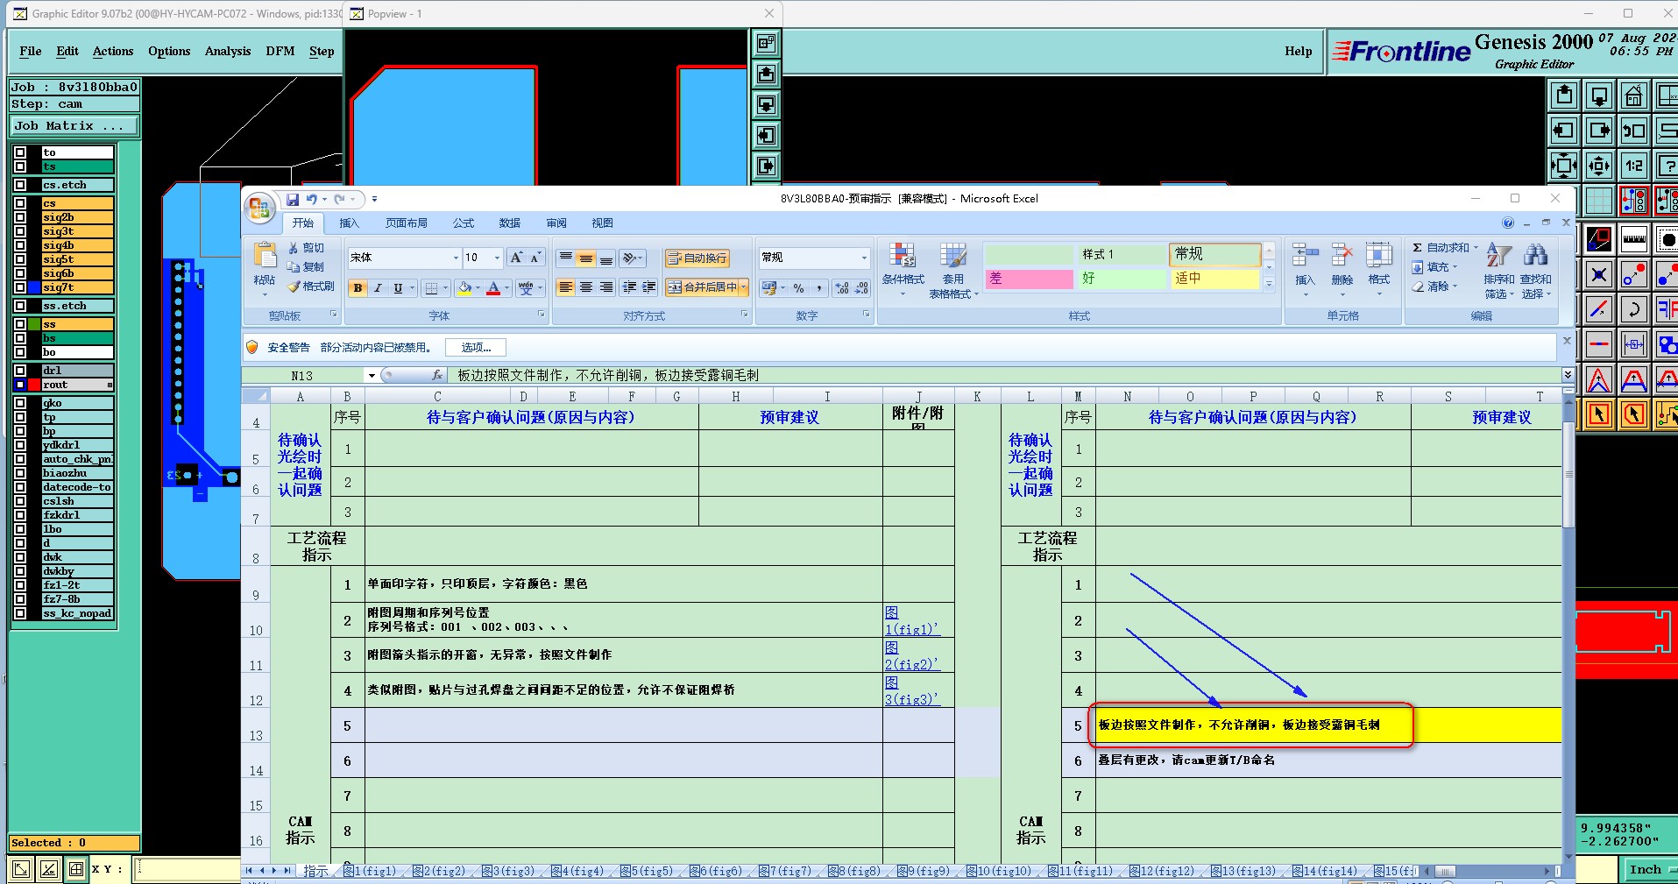Click the Percent style icon
Image resolution: width=1678 pixels, height=884 pixels.
tap(798, 287)
